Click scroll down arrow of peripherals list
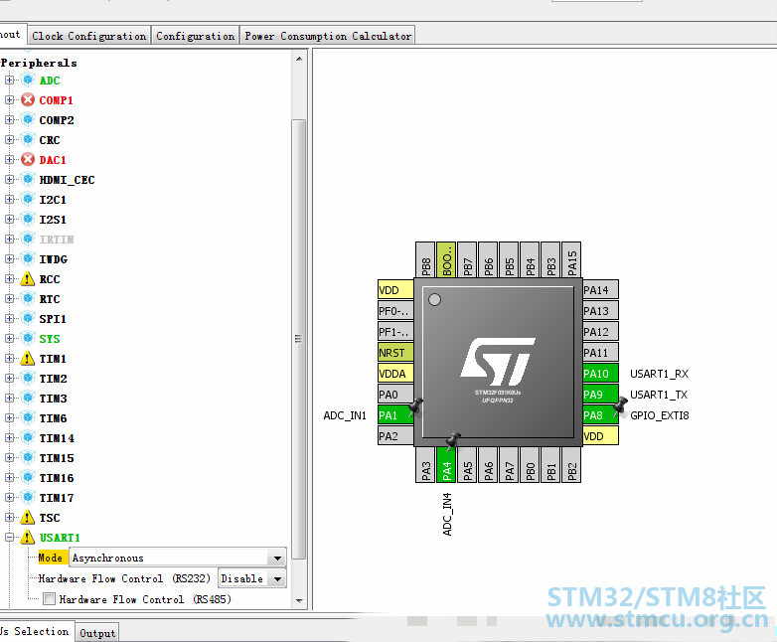The image size is (777, 642). click(299, 600)
